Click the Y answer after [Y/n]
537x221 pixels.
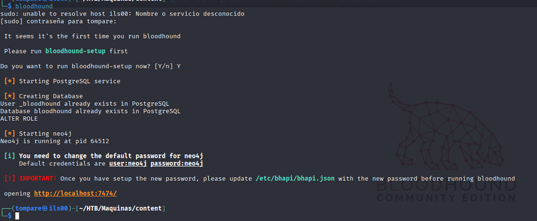(x=179, y=66)
